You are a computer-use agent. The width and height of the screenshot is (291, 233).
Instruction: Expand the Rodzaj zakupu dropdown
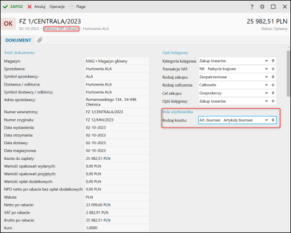coord(267,77)
